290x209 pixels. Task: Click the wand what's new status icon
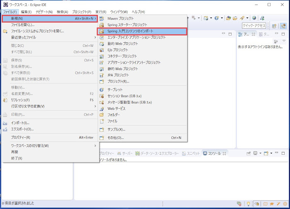pos(278,204)
